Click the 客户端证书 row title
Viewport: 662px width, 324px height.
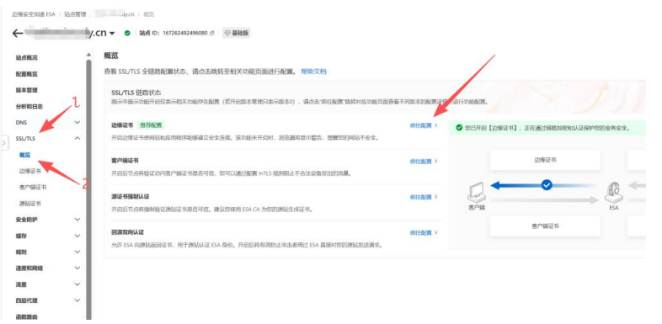(x=125, y=161)
